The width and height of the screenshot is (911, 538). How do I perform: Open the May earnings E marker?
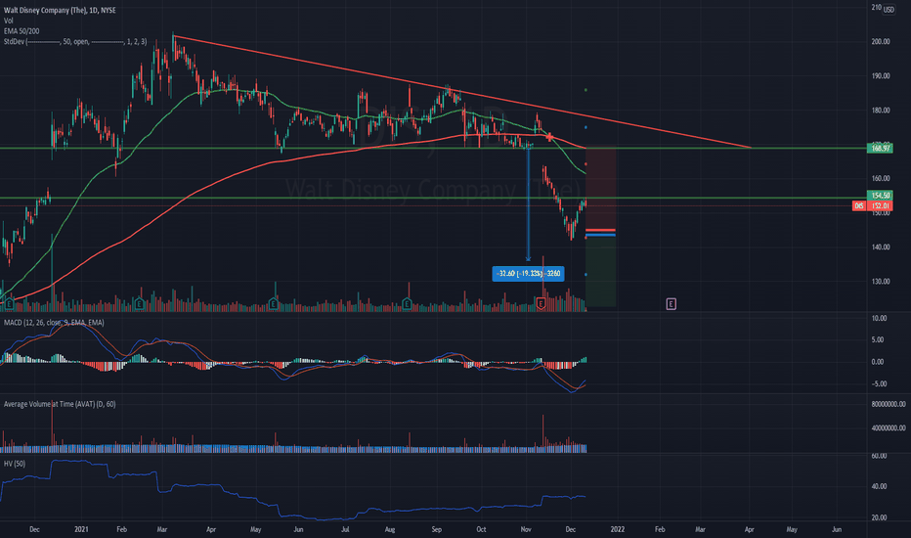[x=273, y=303]
